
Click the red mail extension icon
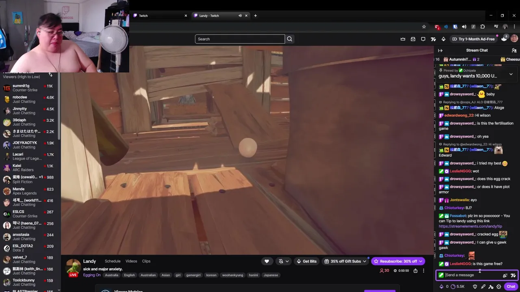click(x=437, y=27)
